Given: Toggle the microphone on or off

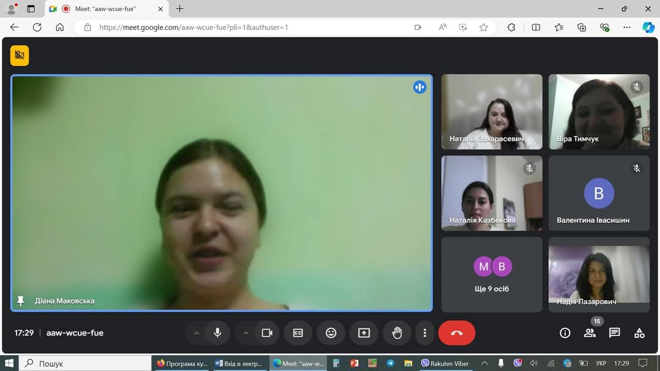Looking at the screenshot, I should point(218,333).
